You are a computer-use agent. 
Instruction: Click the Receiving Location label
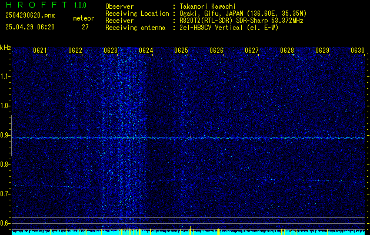click(x=137, y=14)
